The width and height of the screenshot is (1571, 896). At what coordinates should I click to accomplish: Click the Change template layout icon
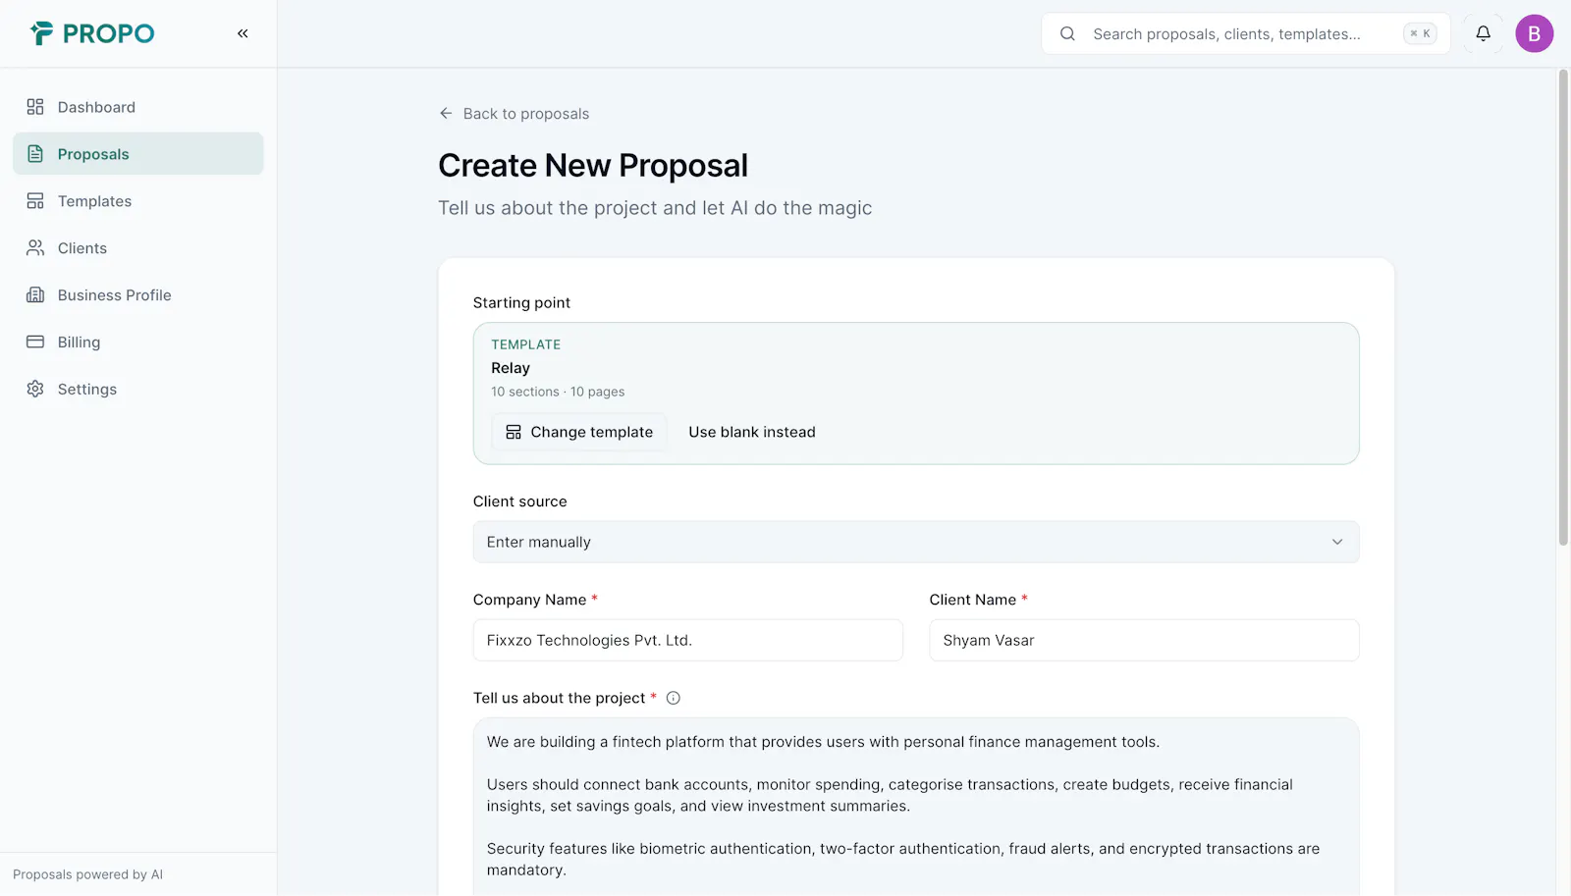point(514,433)
